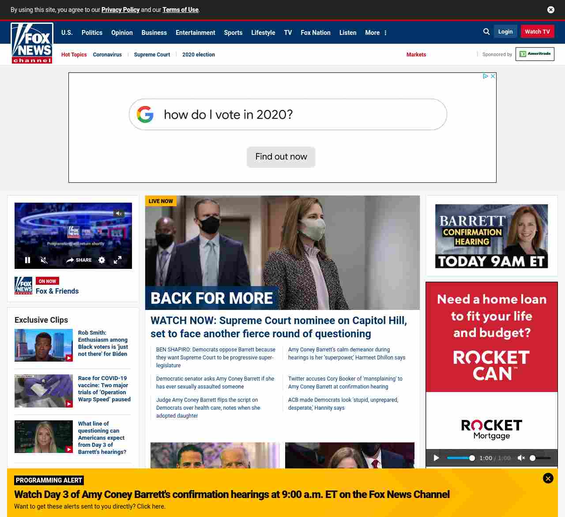Play the Rocket Mortgage ad video
The width and height of the screenshot is (565, 517).
(x=436, y=458)
